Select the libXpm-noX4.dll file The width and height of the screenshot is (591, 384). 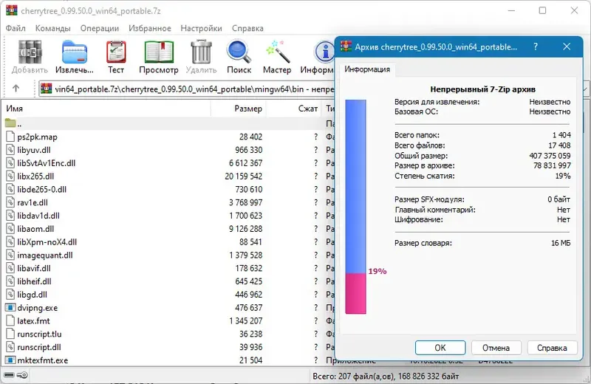pos(47,242)
